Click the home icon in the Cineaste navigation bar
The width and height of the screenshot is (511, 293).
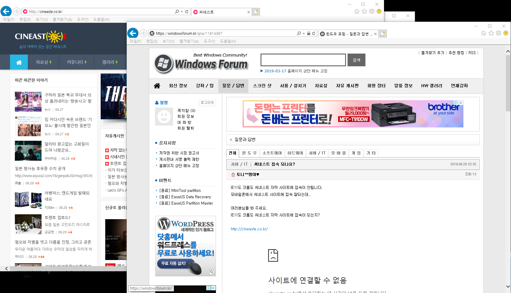click(x=19, y=62)
